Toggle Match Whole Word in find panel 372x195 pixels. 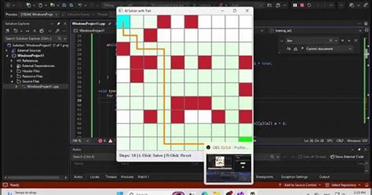[295, 48]
